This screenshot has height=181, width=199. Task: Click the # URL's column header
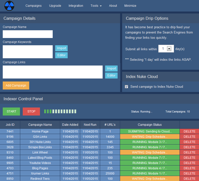[x=110, y=125]
